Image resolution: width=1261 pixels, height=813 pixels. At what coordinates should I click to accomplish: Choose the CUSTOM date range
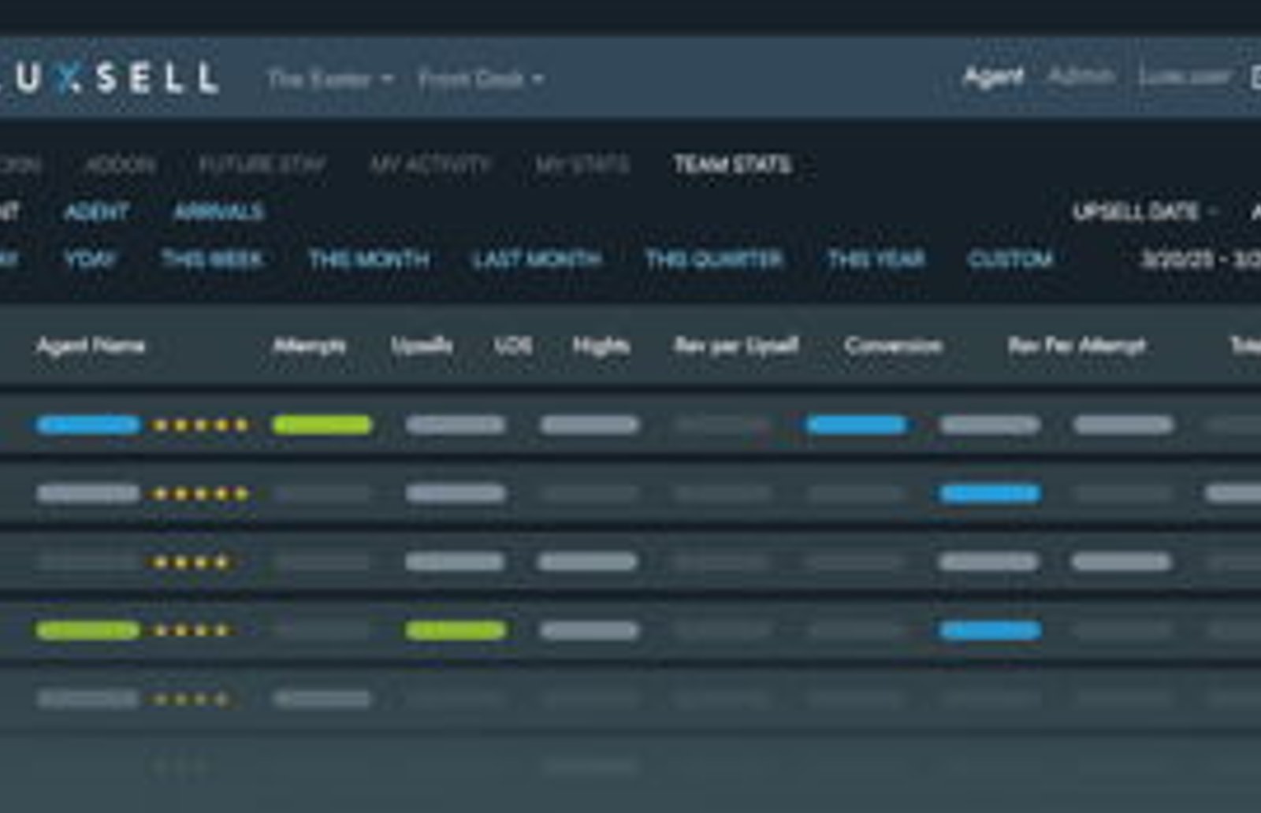pyautogui.click(x=1010, y=259)
